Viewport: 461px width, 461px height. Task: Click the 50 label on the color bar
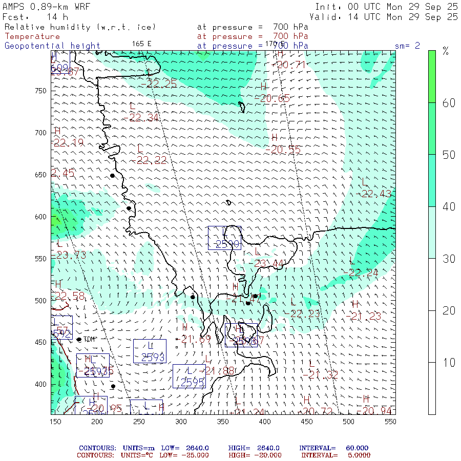tap(449, 155)
